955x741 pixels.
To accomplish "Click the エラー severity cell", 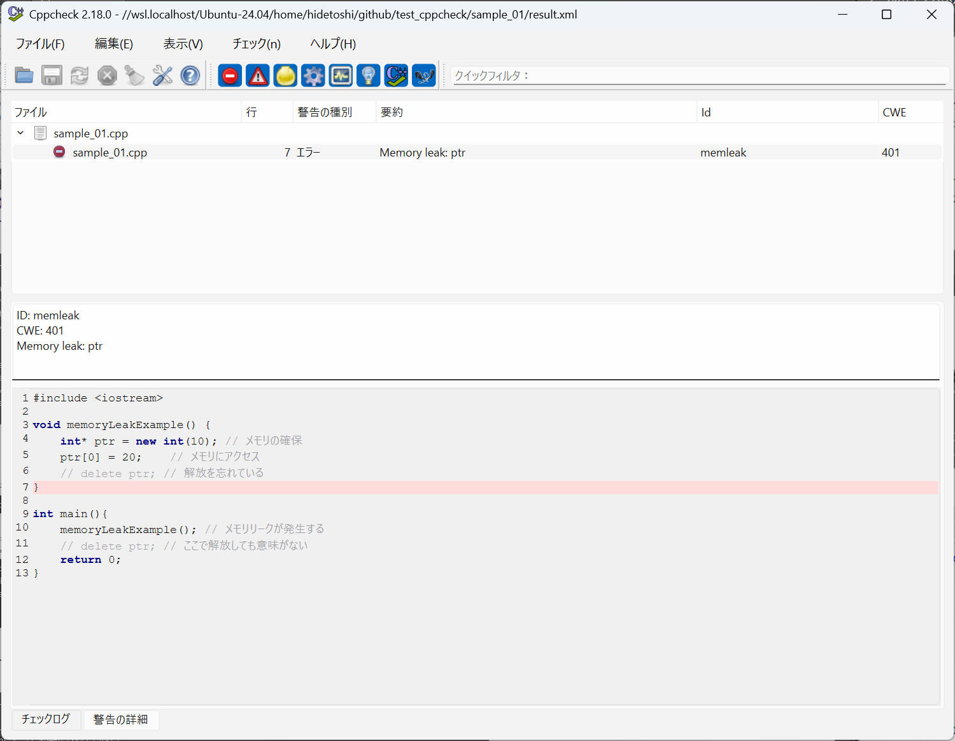I will coord(308,153).
